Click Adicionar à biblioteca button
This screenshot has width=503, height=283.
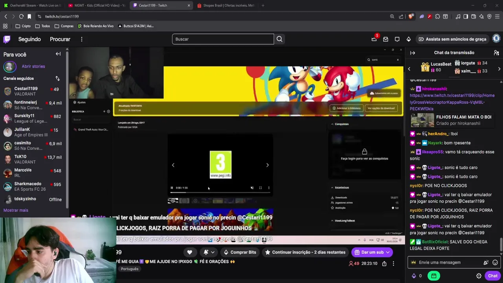tap(347, 108)
